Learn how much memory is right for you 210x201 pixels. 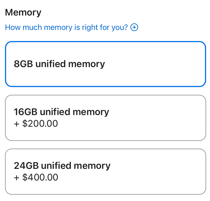(x=66, y=27)
